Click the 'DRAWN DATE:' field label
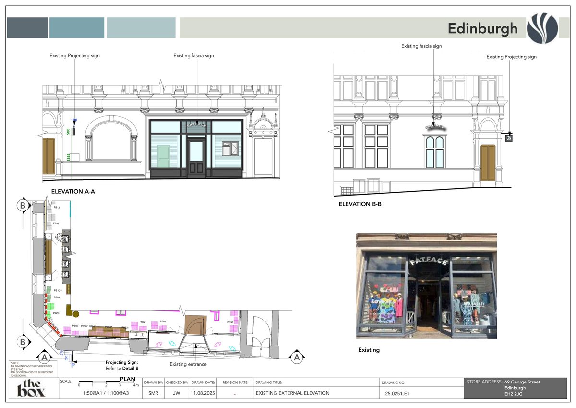Screen dimensions: 576x408 click(x=202, y=383)
